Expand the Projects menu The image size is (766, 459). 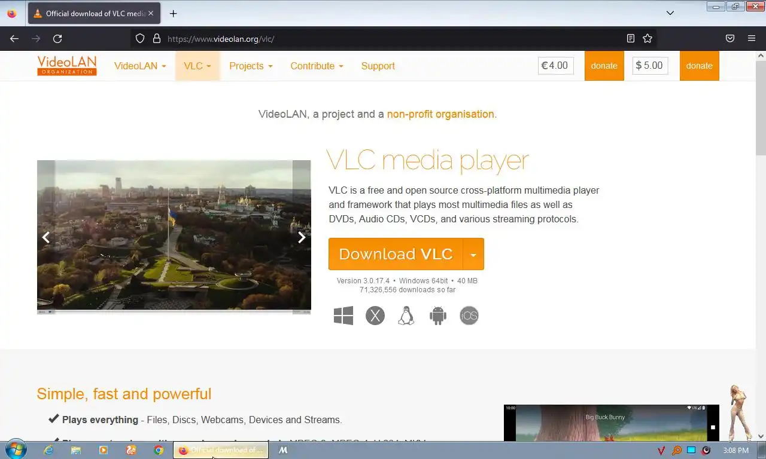[x=251, y=66]
